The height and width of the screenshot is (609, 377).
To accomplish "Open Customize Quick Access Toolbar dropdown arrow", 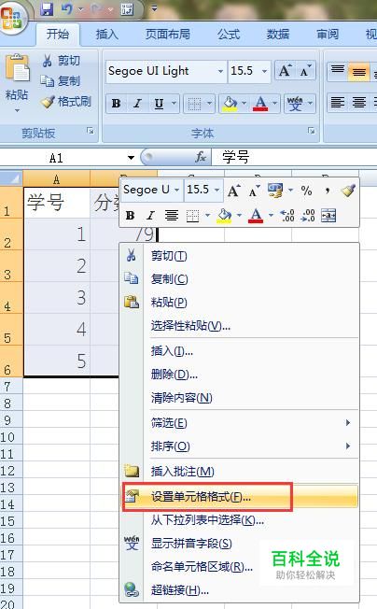I will [x=154, y=8].
